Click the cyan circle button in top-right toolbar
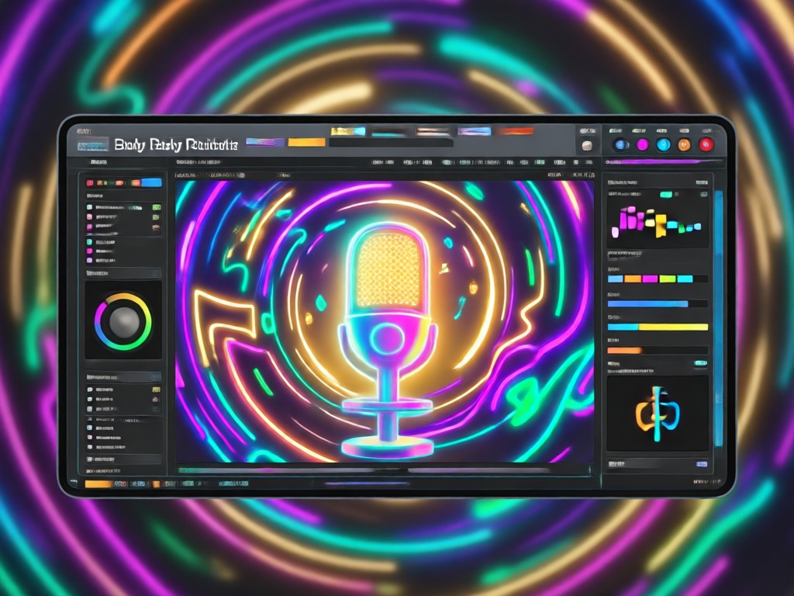Screen dimensions: 794x596 pyautogui.click(x=664, y=145)
